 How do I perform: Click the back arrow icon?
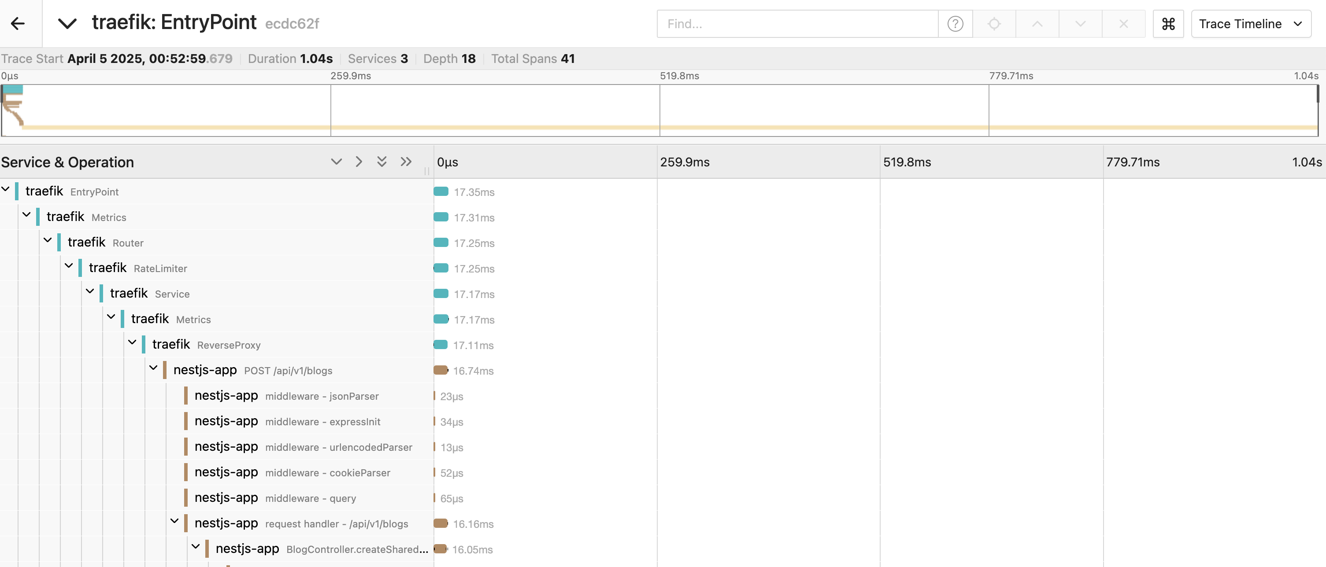[x=18, y=24]
